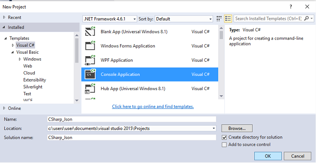Click the Solution name input field

coord(132,137)
